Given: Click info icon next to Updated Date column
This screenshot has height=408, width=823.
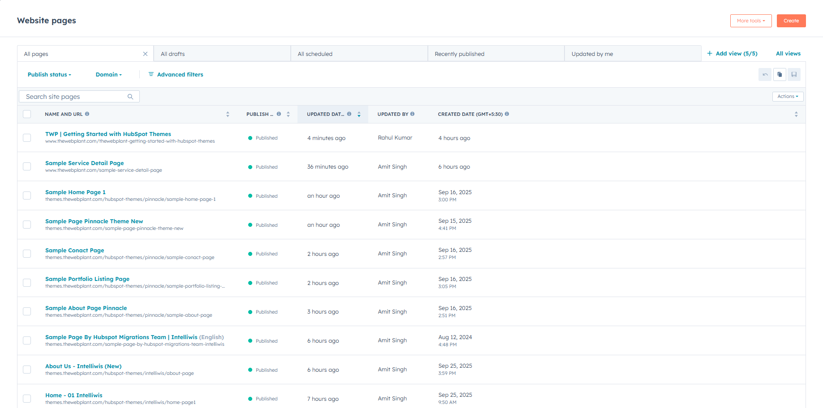Looking at the screenshot, I should point(349,114).
